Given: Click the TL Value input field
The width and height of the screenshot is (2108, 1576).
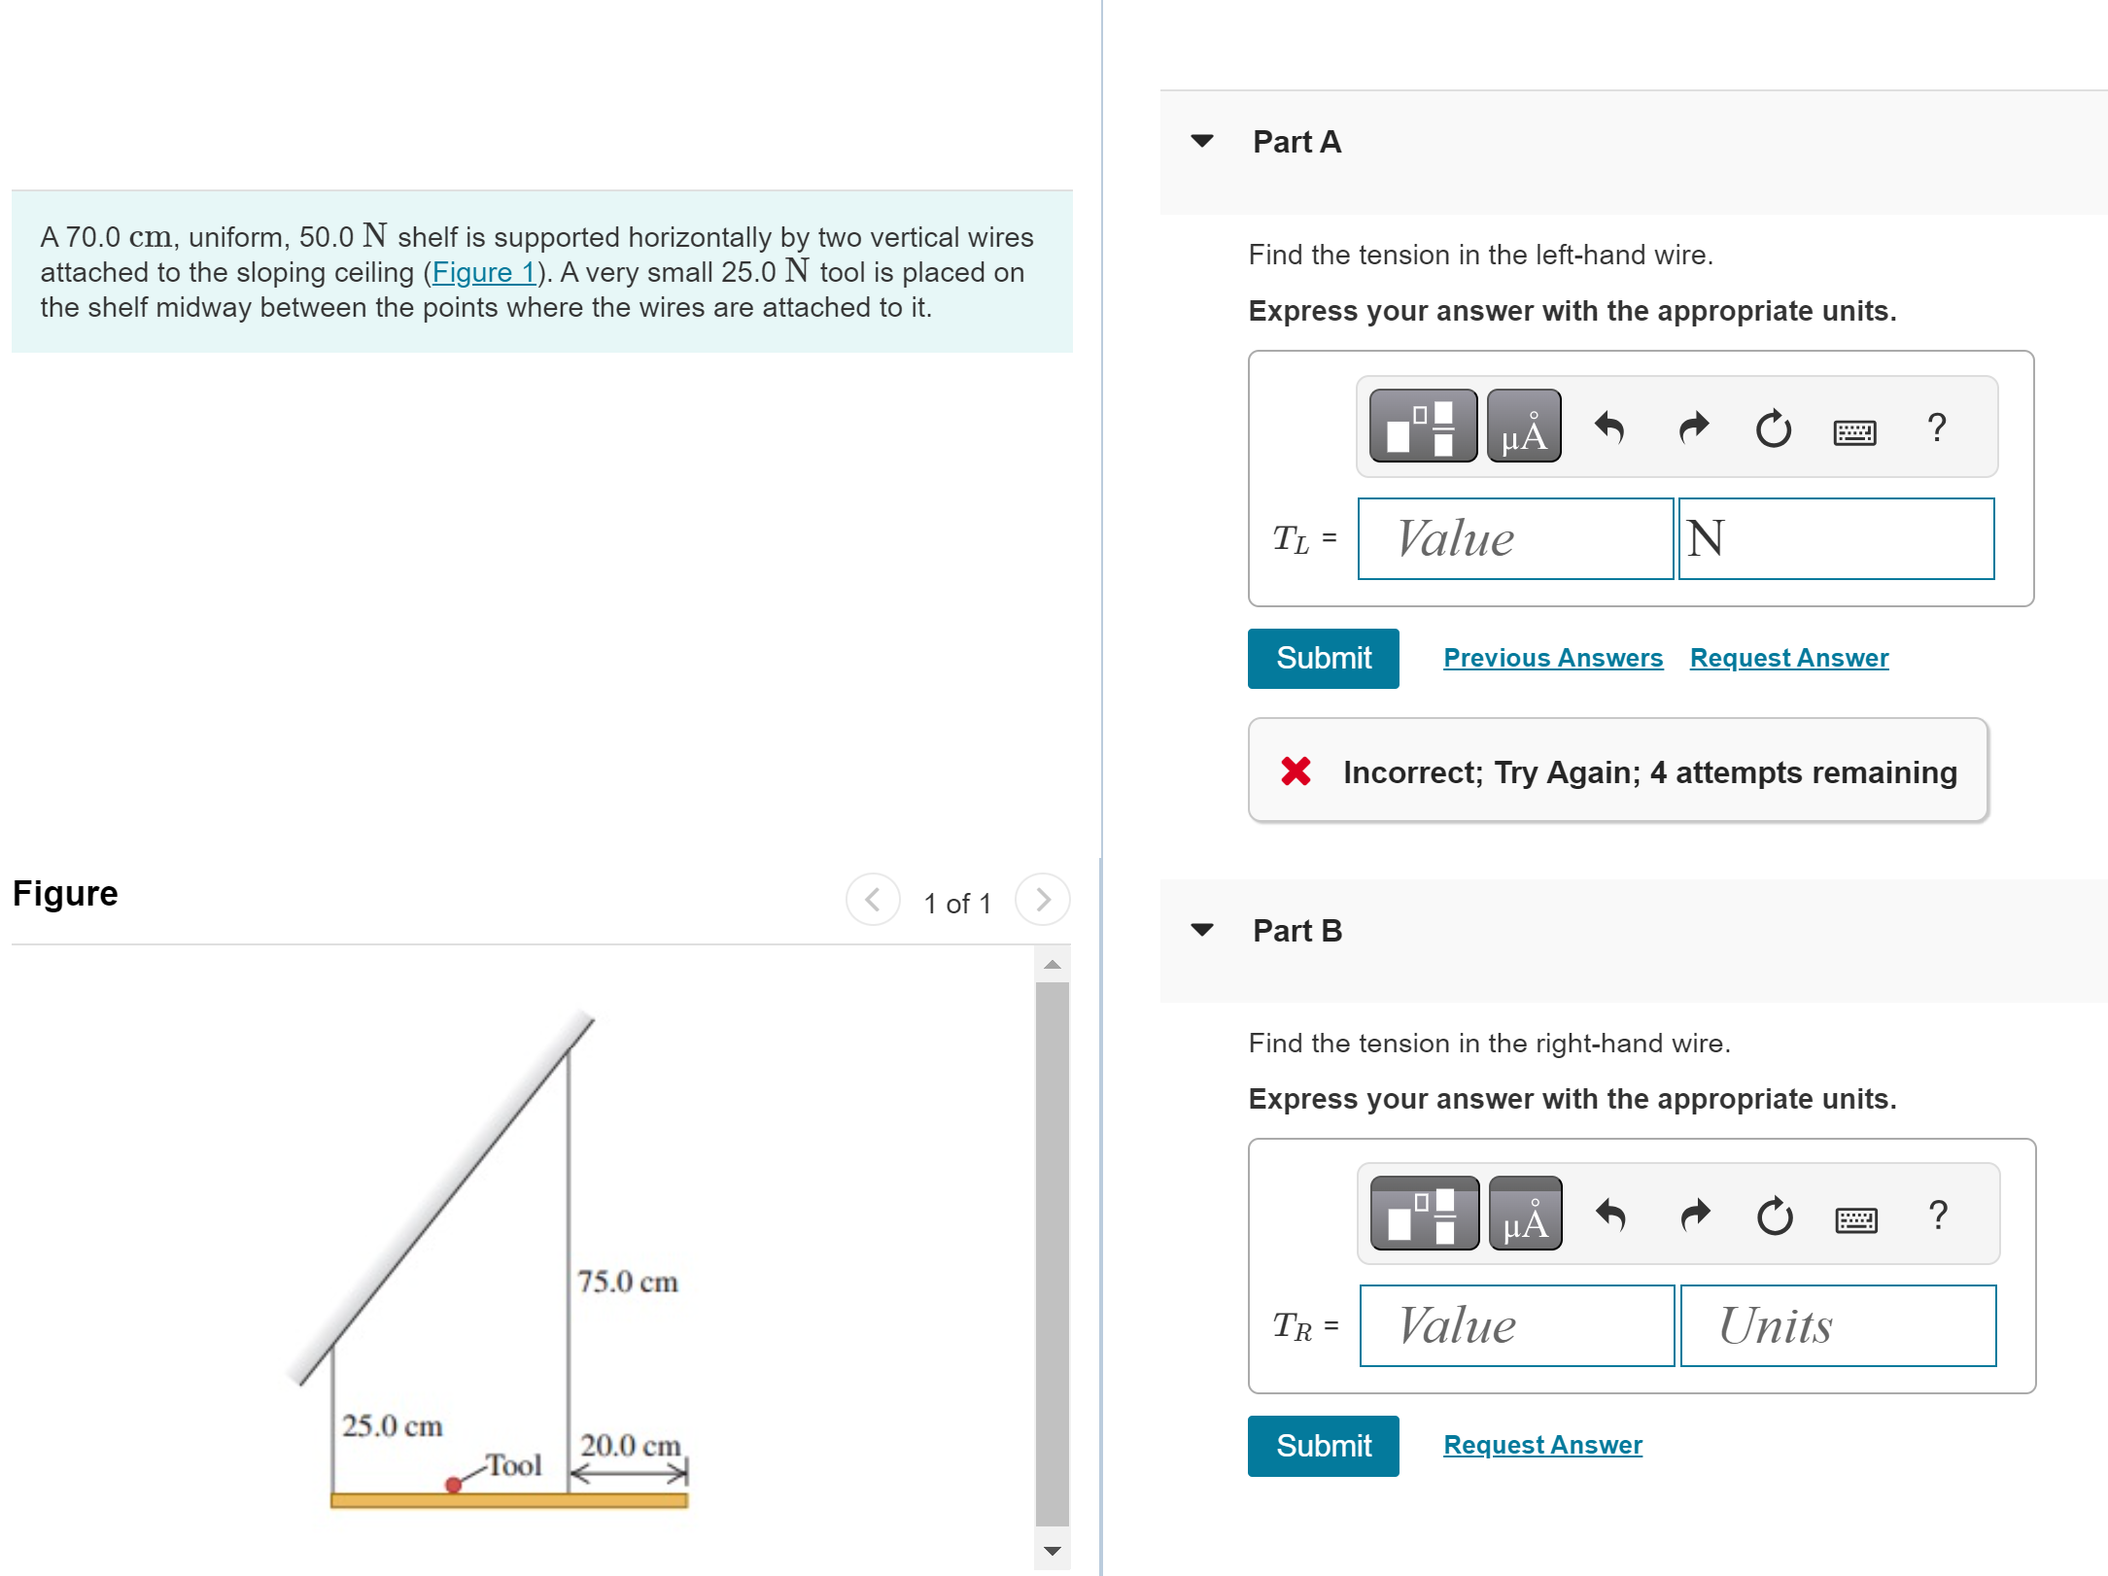Looking at the screenshot, I should click(1514, 538).
